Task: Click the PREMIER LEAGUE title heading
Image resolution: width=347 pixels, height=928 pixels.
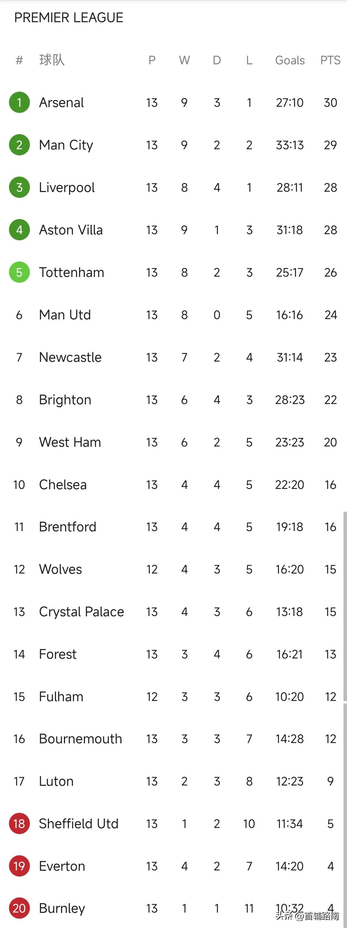Action: tap(69, 18)
